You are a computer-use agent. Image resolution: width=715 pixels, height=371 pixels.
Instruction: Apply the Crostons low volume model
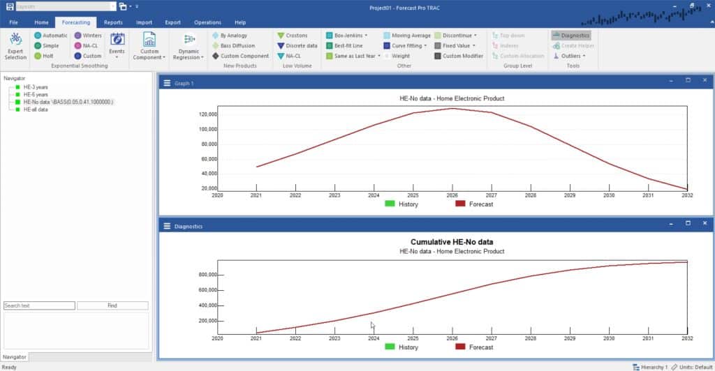click(281, 35)
